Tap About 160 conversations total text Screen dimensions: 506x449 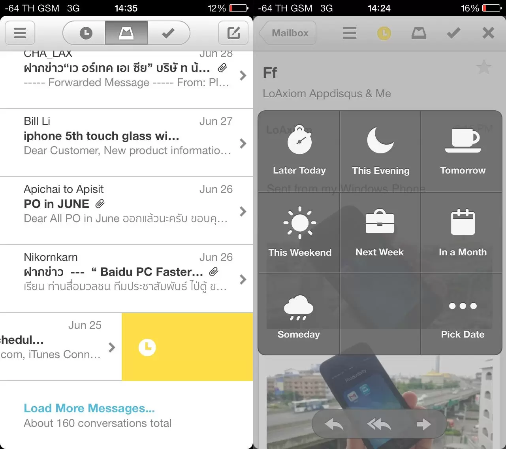(x=98, y=423)
